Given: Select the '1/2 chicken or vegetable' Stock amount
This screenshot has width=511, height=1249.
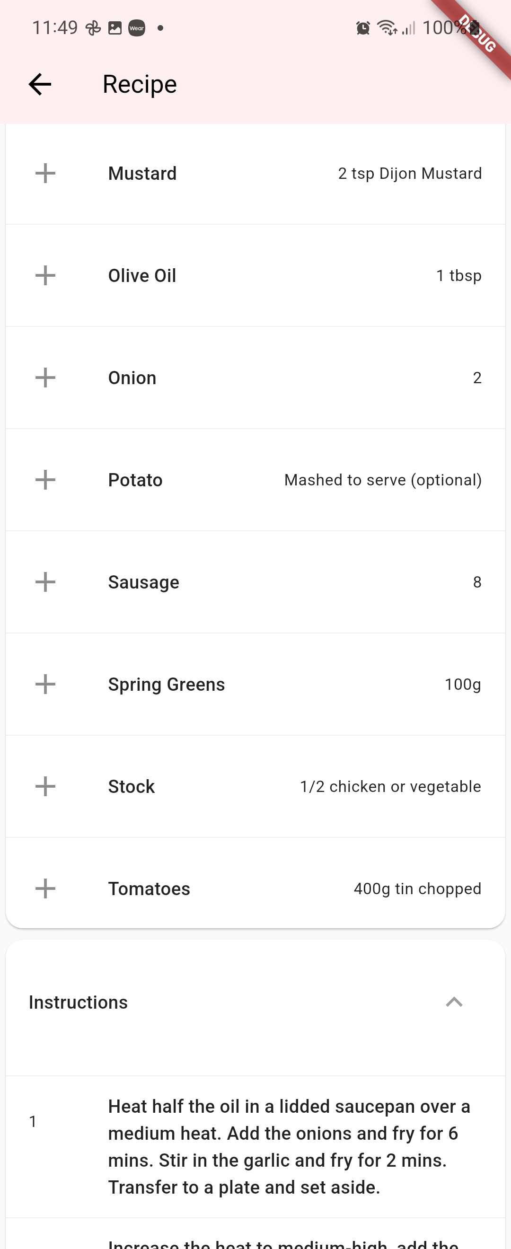Looking at the screenshot, I should [390, 786].
